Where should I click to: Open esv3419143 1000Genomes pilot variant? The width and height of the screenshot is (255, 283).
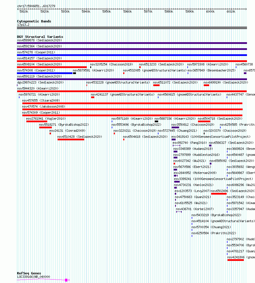tap(211, 137)
